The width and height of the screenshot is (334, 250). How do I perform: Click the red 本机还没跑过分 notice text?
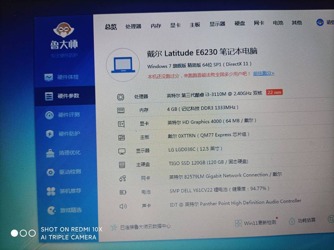click(199, 75)
